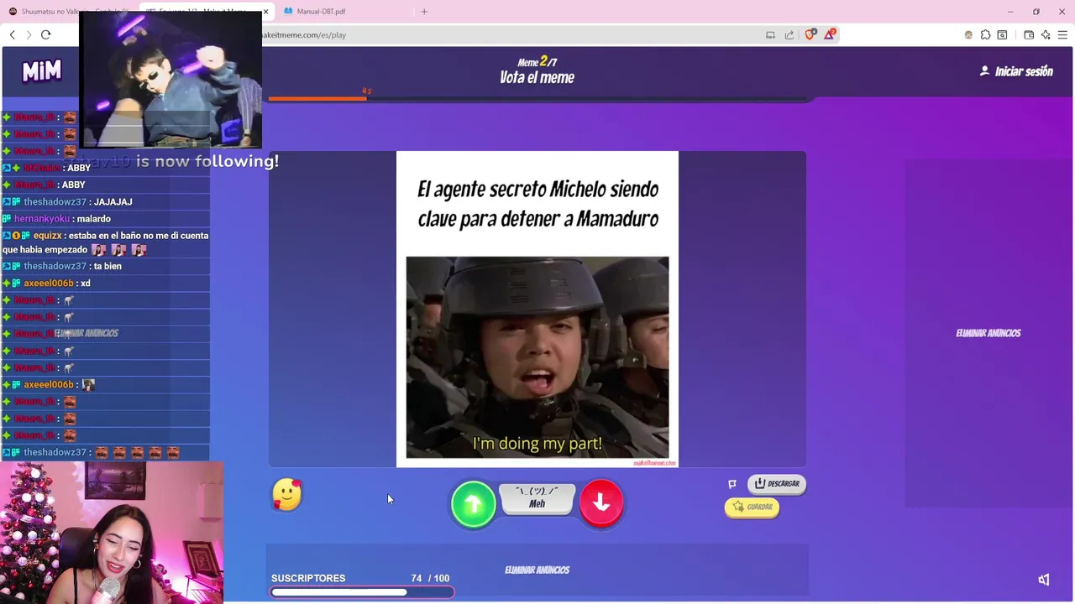Click hernankyoku's 'malardo' chat message
Screen dimensions: 1075x604
(x=105, y=219)
